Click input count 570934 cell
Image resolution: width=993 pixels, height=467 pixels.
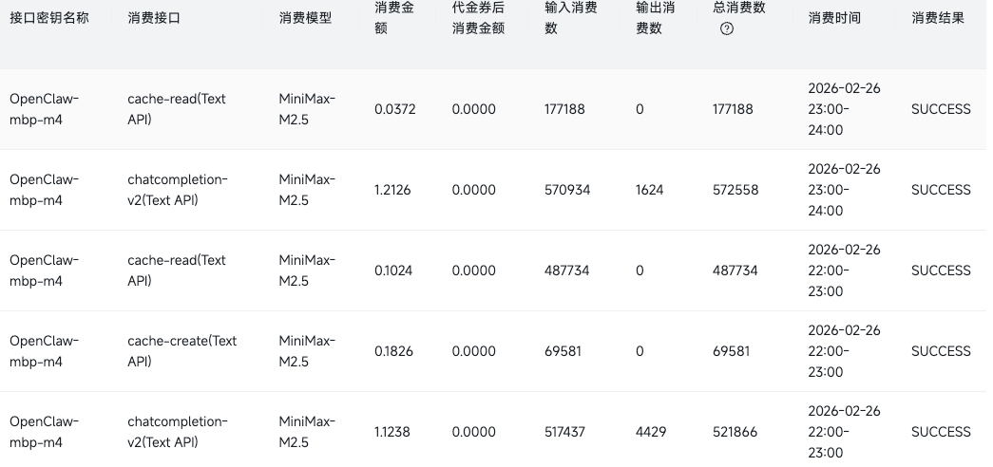pyautogui.click(x=567, y=190)
